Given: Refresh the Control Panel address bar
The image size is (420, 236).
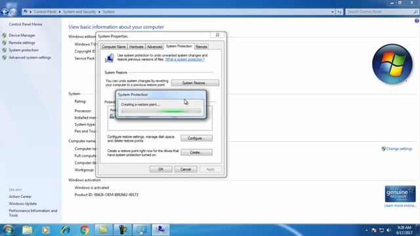Looking at the screenshot, I should point(339,12).
